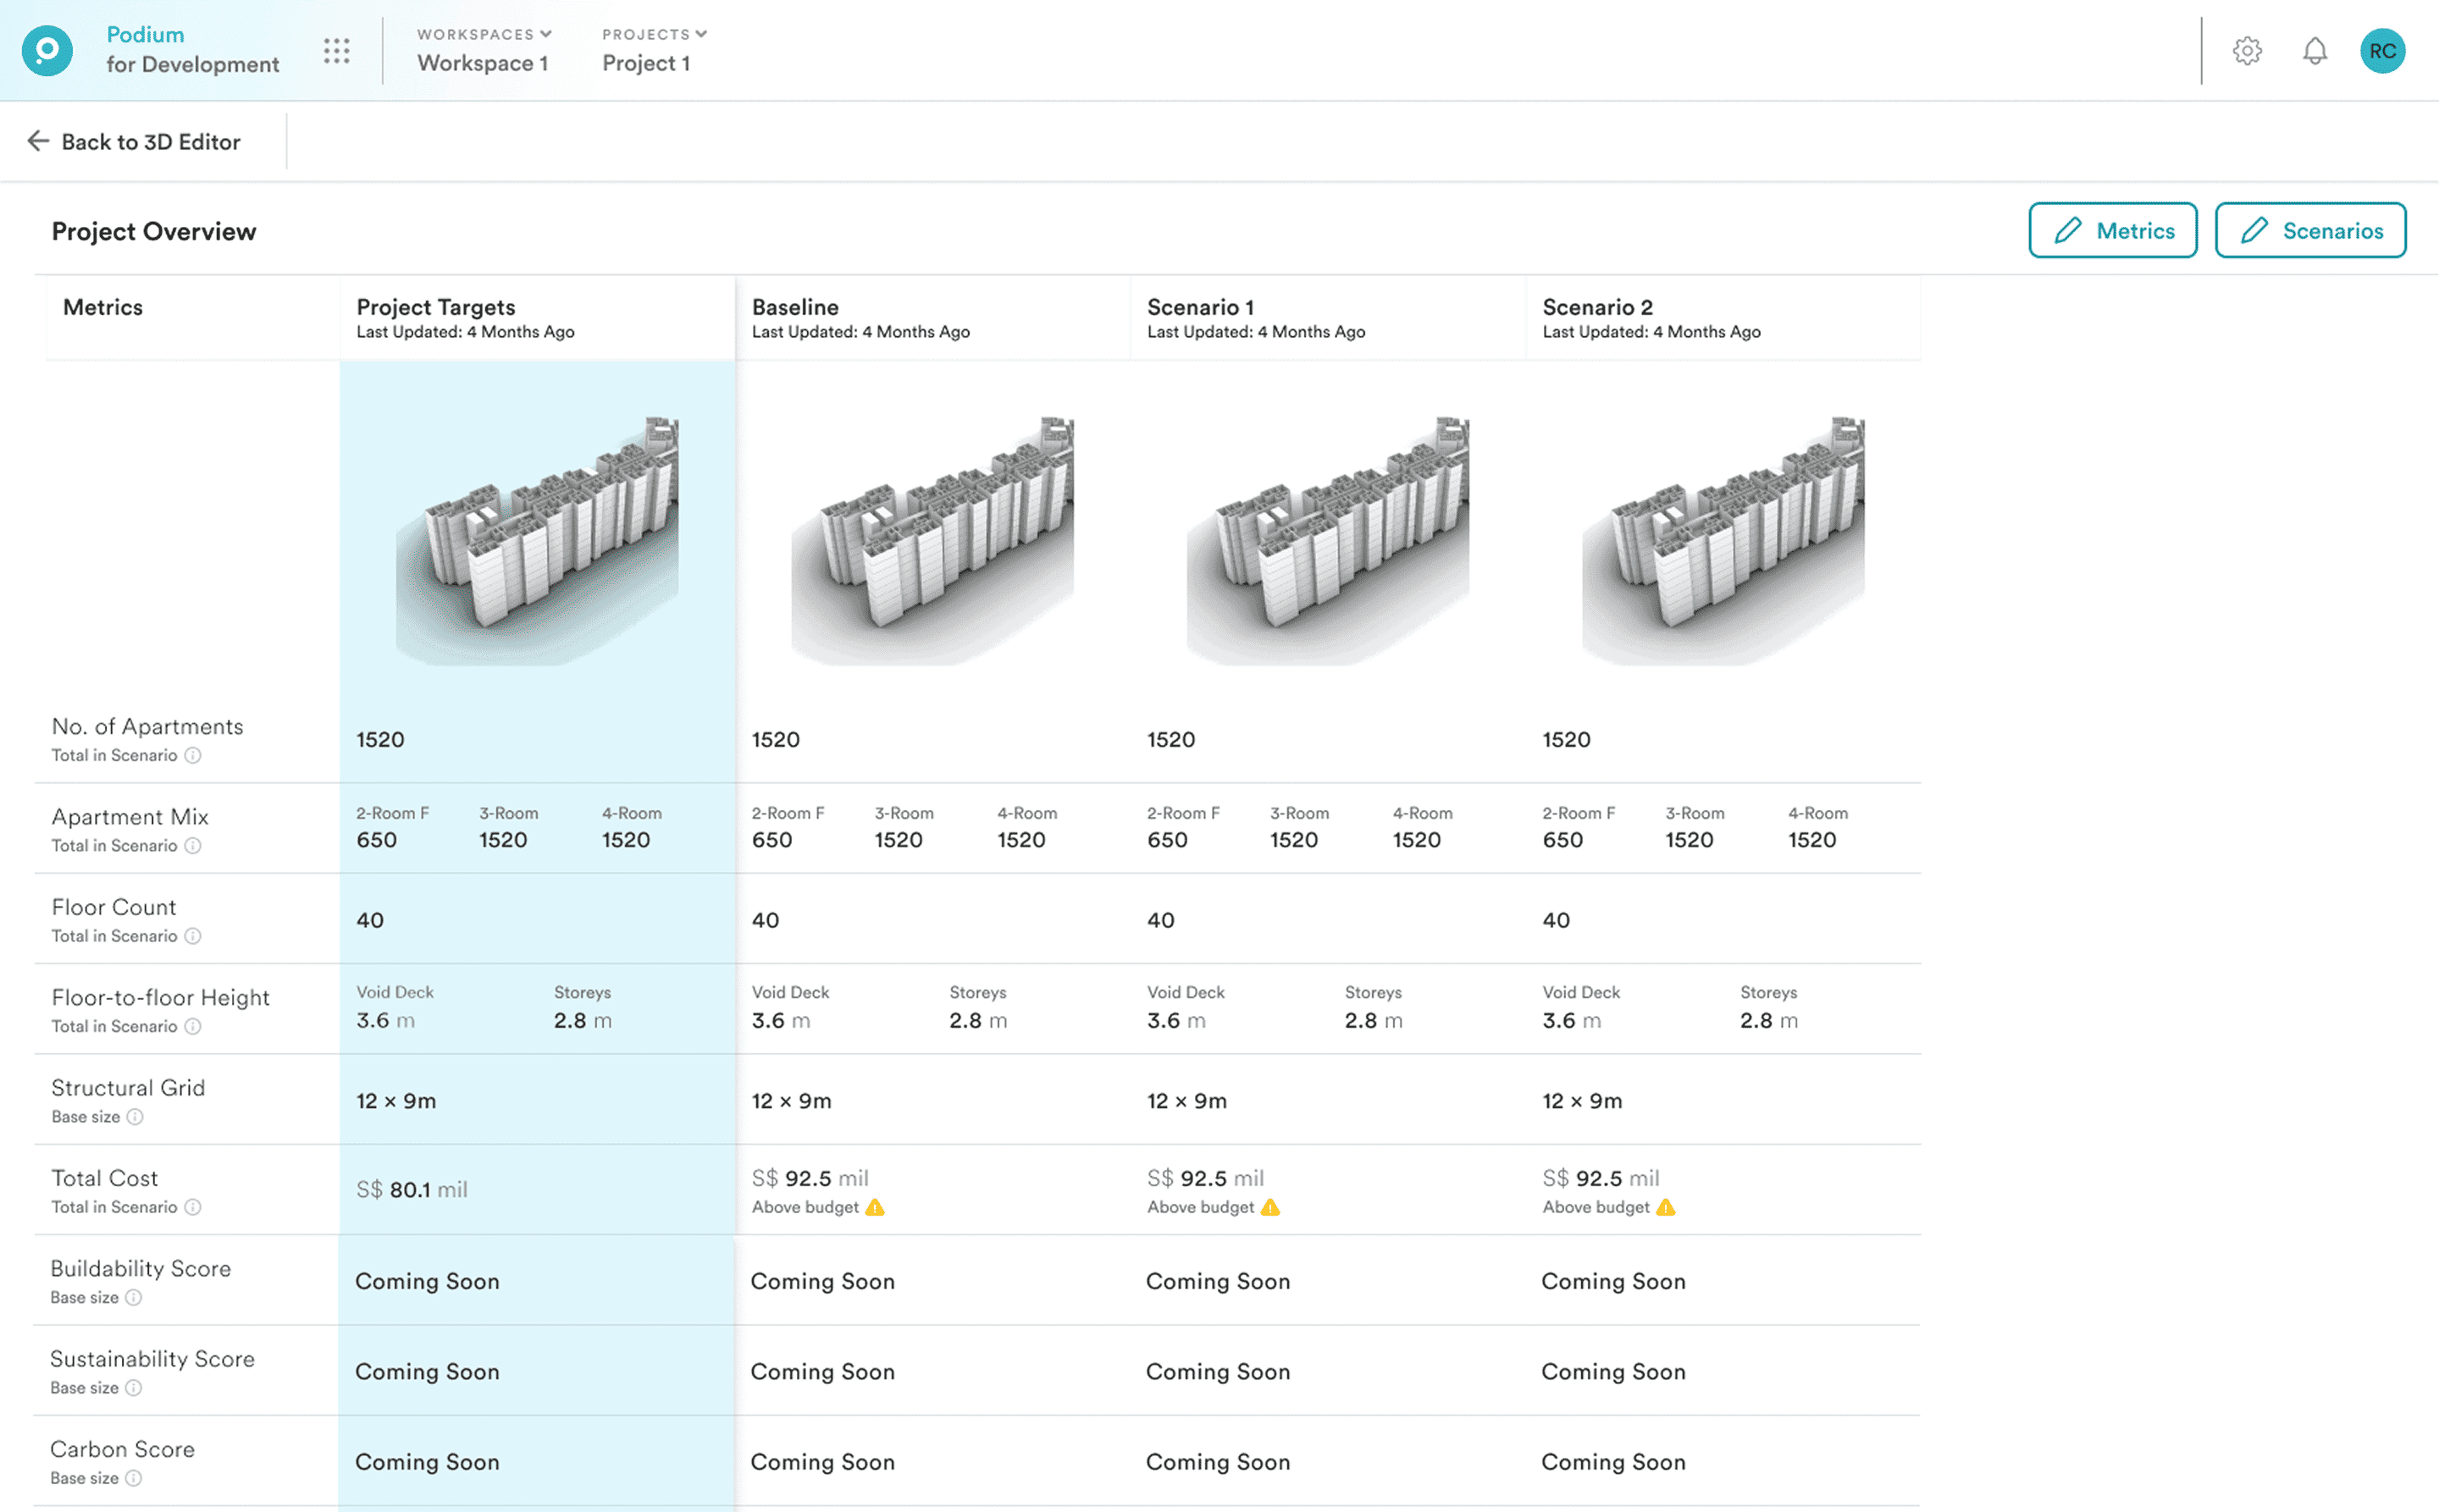Image resolution: width=2439 pixels, height=1512 pixels.
Task: Select the Scenario 1 column header
Action: pyautogui.click(x=1199, y=307)
